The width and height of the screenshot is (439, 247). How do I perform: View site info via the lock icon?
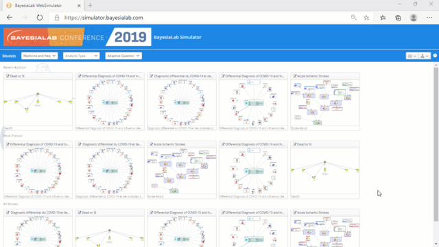[57, 18]
